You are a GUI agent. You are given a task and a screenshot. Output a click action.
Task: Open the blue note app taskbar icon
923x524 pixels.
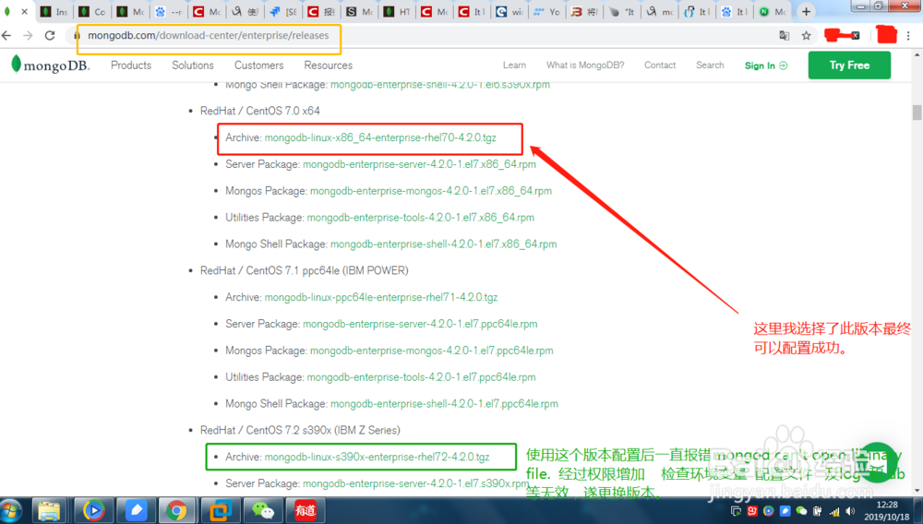point(136,510)
